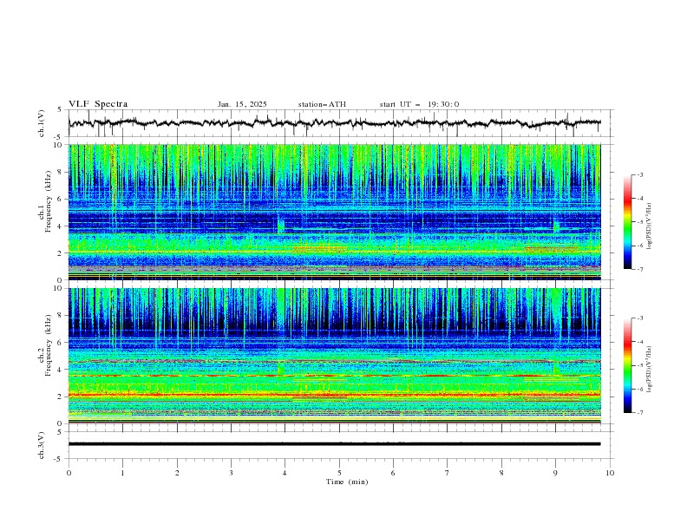Select the "Time (min)" axis label

[x=347, y=482]
